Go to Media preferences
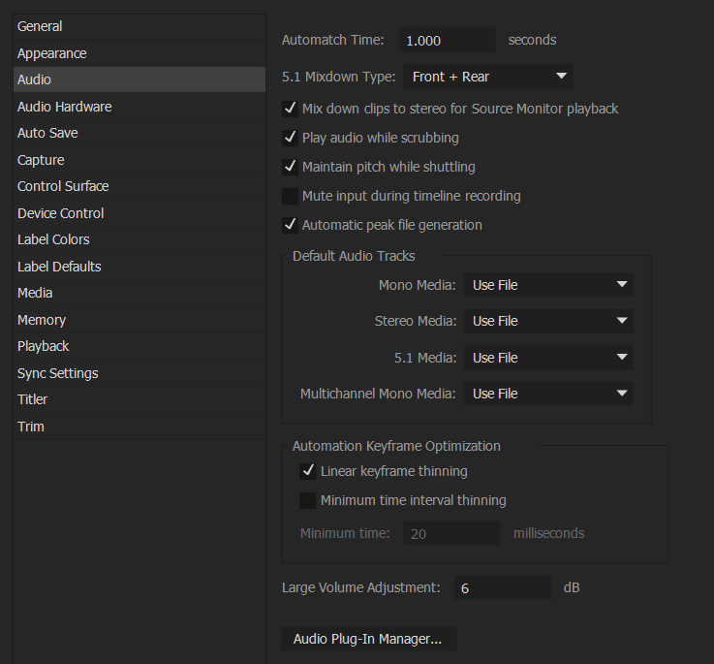This screenshot has width=714, height=664. coord(140,293)
